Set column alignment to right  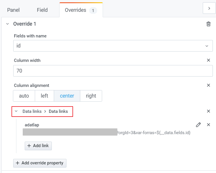click(x=91, y=96)
